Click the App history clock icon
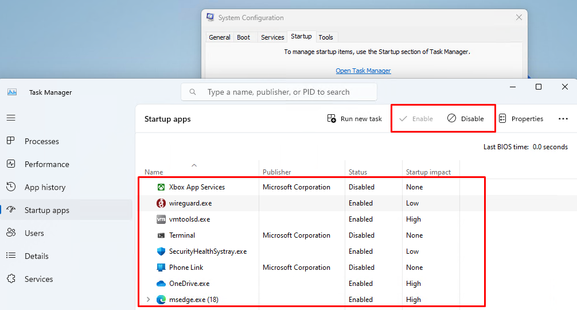The height and width of the screenshot is (310, 577). pyautogui.click(x=11, y=187)
